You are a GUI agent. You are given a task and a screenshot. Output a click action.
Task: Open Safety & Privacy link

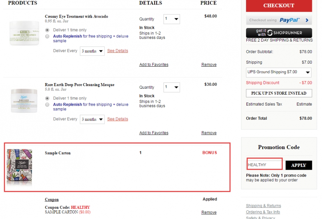point(260,218)
